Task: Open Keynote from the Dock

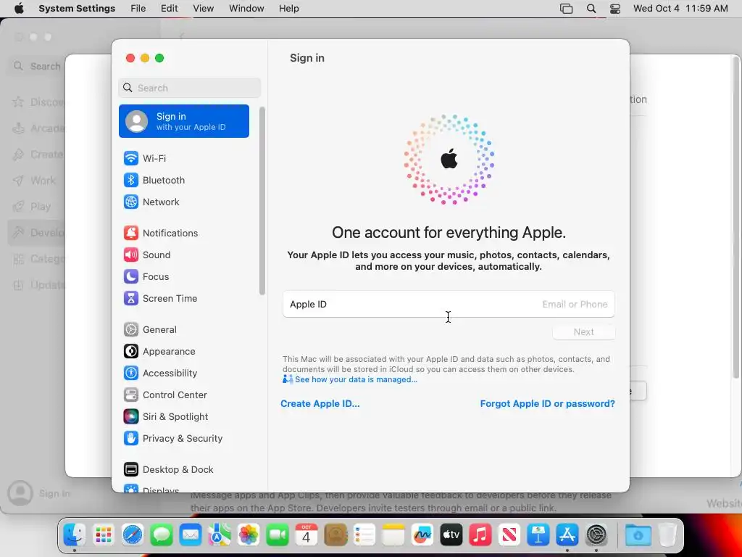Action: (x=538, y=535)
